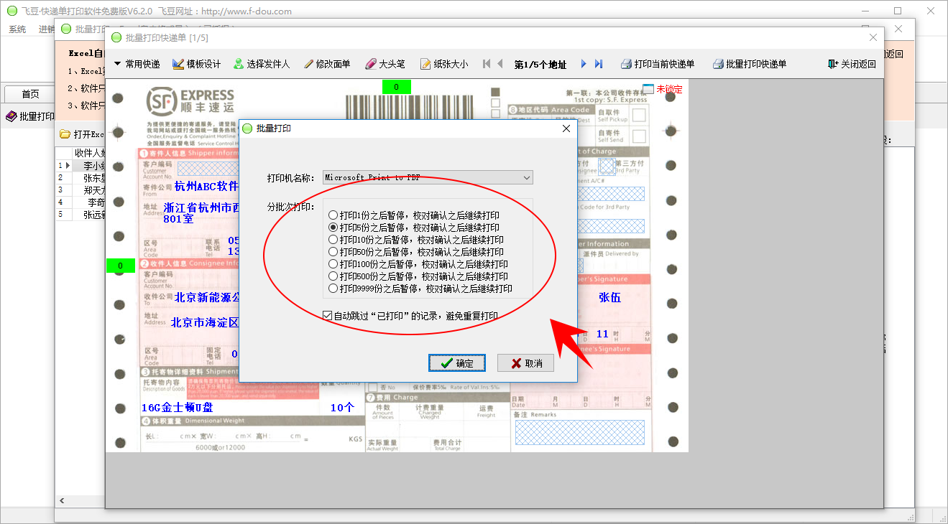Toggle 自动跳过已打印的记录 checkbox
The height and width of the screenshot is (524, 948).
point(328,315)
